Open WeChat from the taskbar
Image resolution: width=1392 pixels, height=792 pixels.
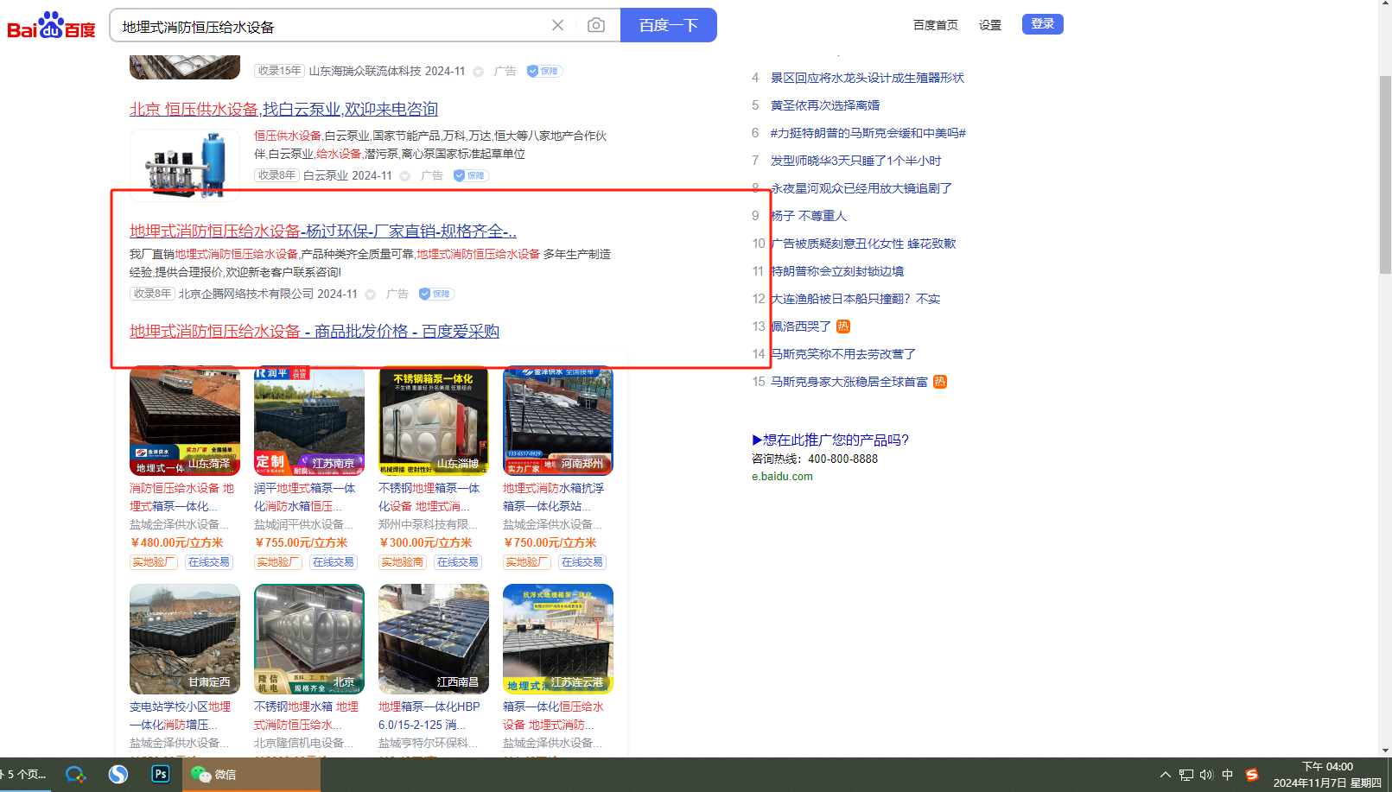click(x=214, y=774)
